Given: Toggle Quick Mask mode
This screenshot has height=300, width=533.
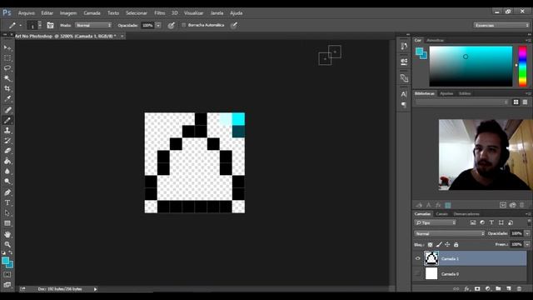Looking at the screenshot, I should [7, 274].
